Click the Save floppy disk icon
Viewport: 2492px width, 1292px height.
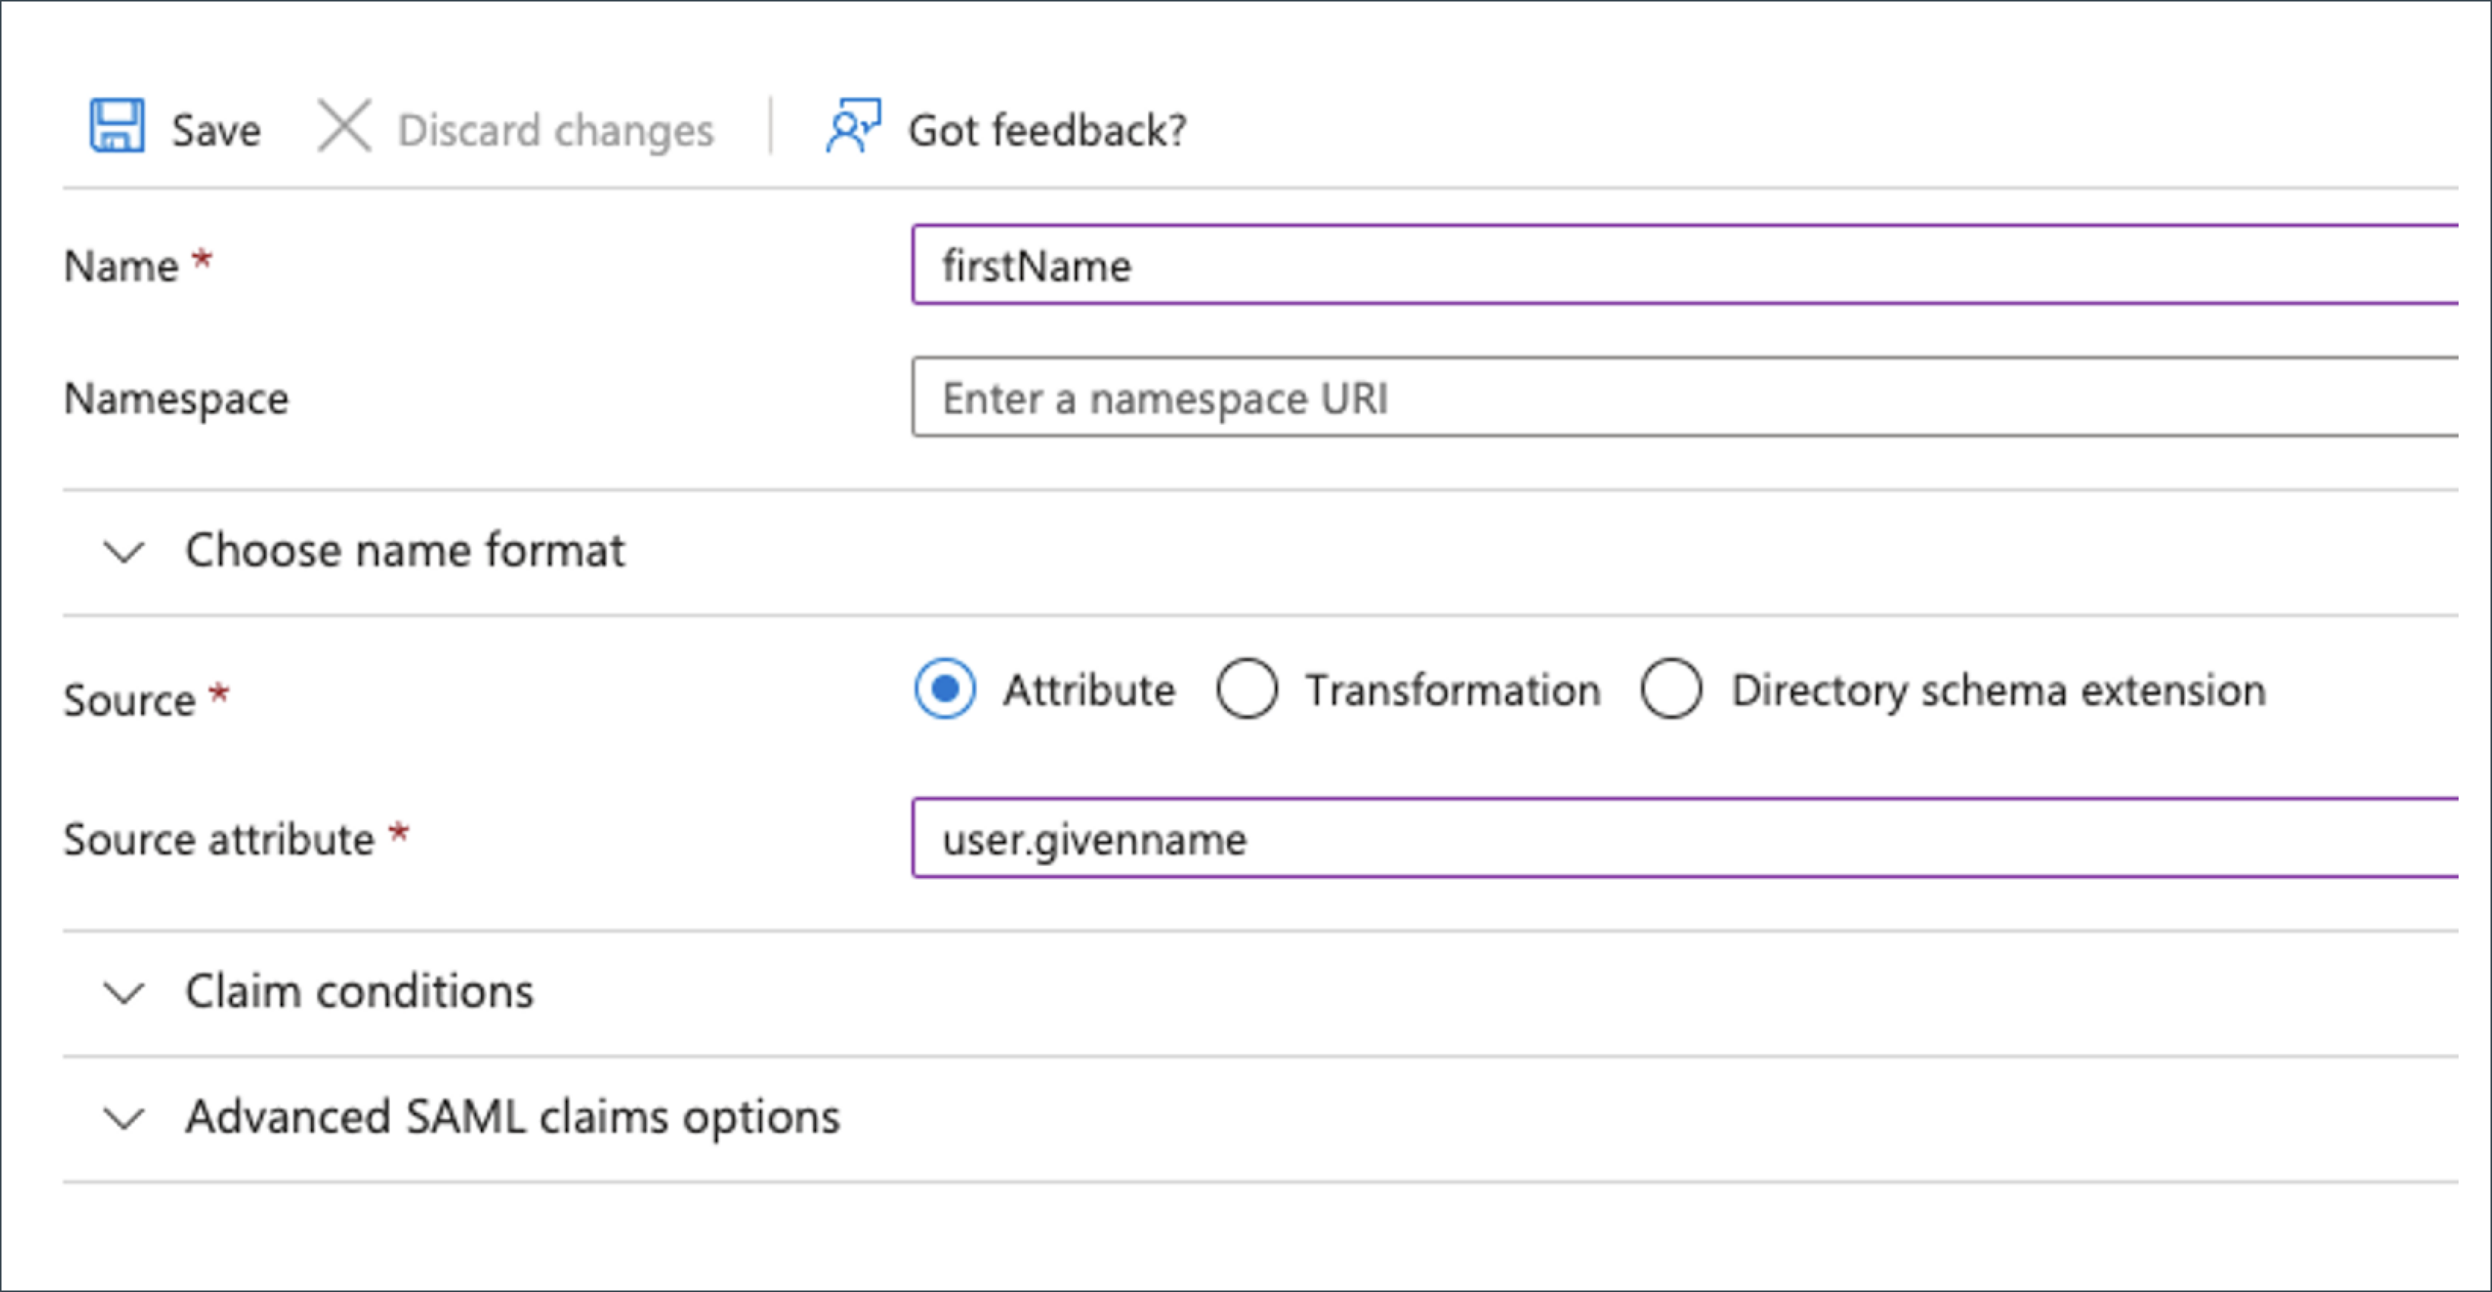(x=117, y=127)
